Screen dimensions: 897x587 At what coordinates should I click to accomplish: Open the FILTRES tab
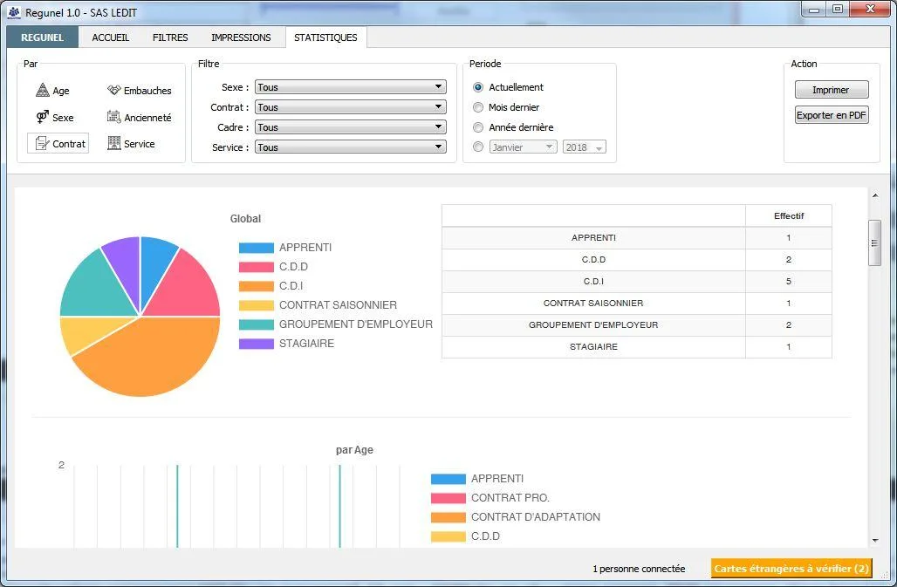[170, 38]
